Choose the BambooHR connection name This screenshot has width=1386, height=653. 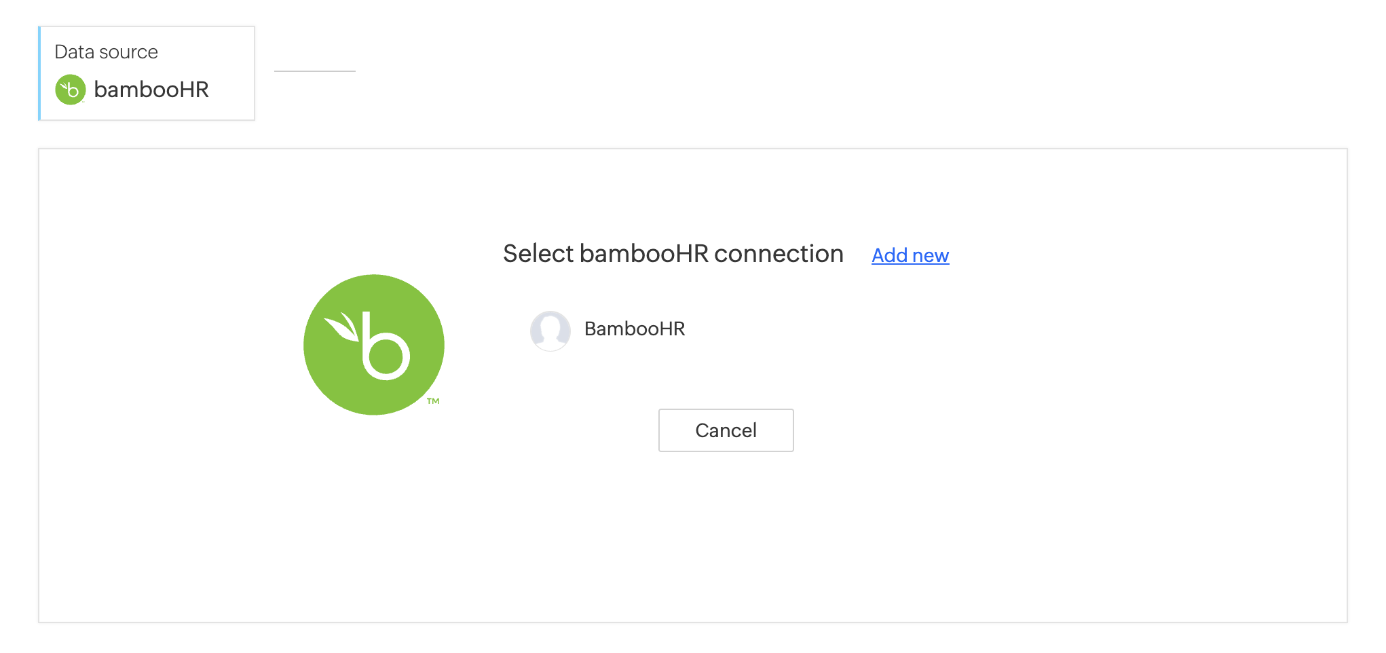635,329
